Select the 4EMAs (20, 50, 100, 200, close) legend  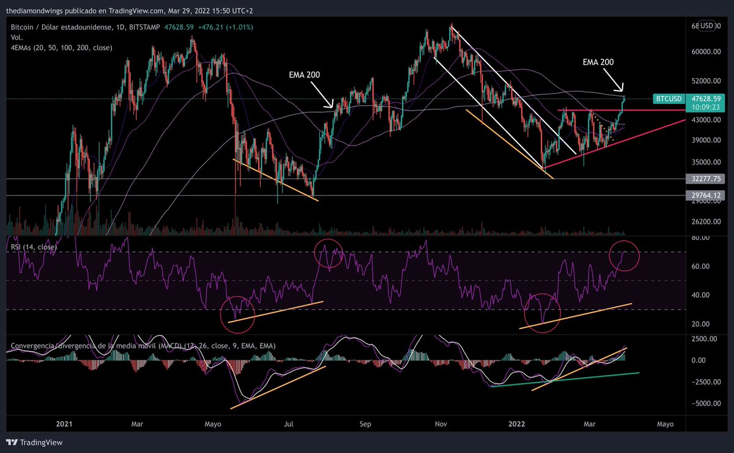[x=61, y=48]
